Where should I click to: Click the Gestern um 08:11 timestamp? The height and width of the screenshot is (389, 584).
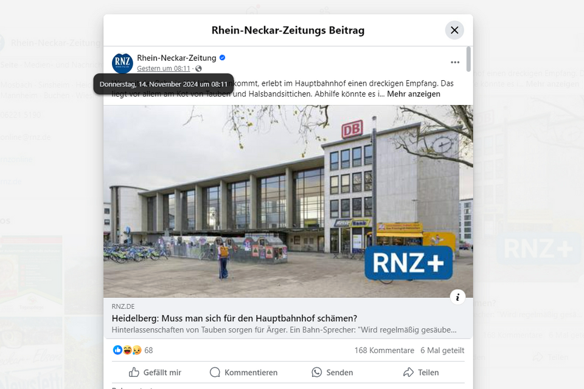[164, 69]
